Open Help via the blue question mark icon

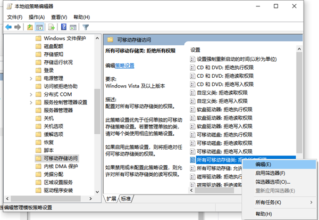(64, 27)
